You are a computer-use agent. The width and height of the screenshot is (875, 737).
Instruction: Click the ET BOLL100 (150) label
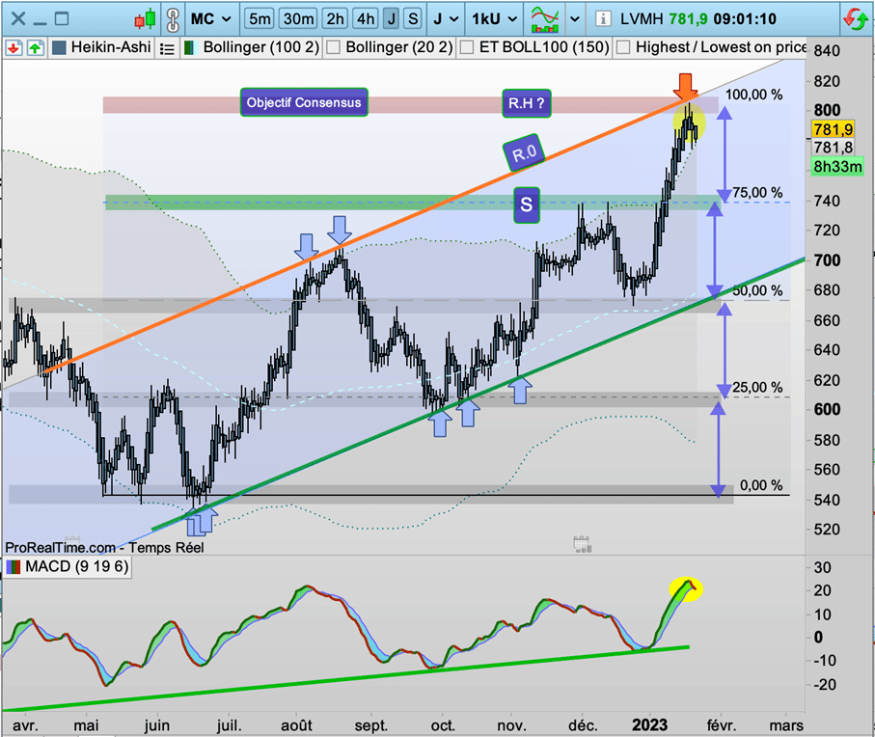click(x=544, y=47)
